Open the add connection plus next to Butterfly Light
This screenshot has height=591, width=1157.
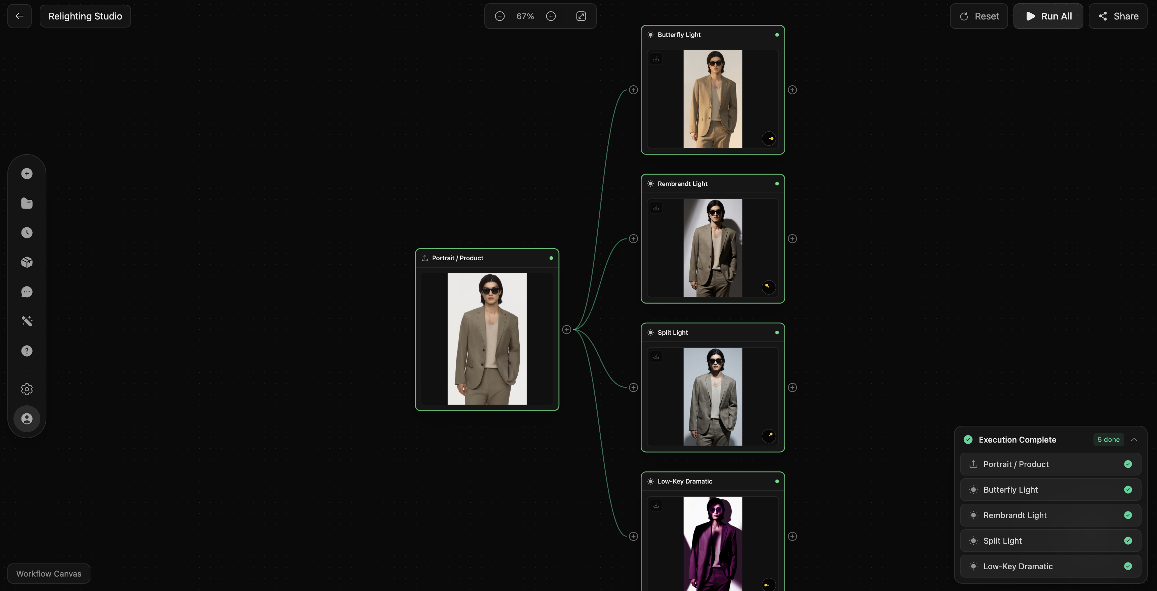792,90
